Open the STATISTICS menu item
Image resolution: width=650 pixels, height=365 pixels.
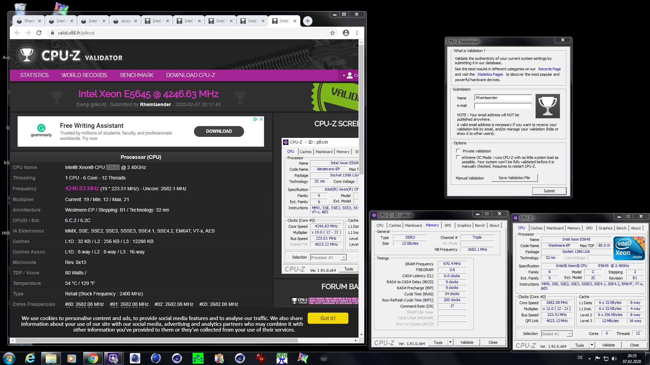(34, 75)
